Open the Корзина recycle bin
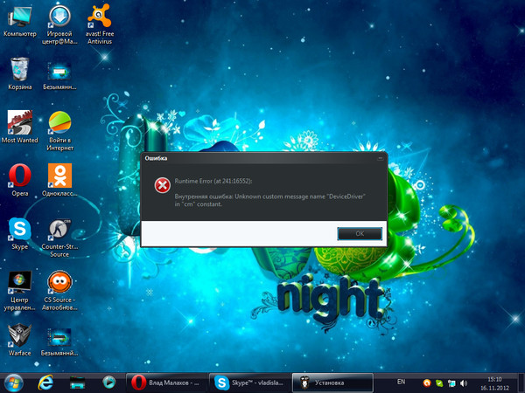525x393 pixels. pyautogui.click(x=19, y=68)
